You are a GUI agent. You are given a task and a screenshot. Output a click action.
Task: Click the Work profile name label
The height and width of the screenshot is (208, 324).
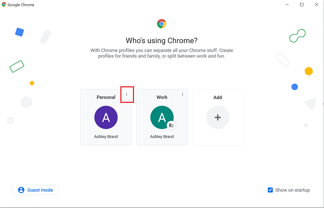pos(162,97)
